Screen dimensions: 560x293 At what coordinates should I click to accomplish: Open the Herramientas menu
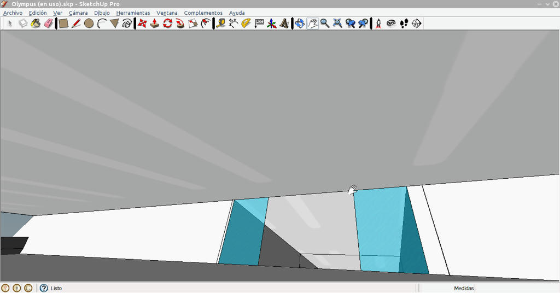[133, 13]
